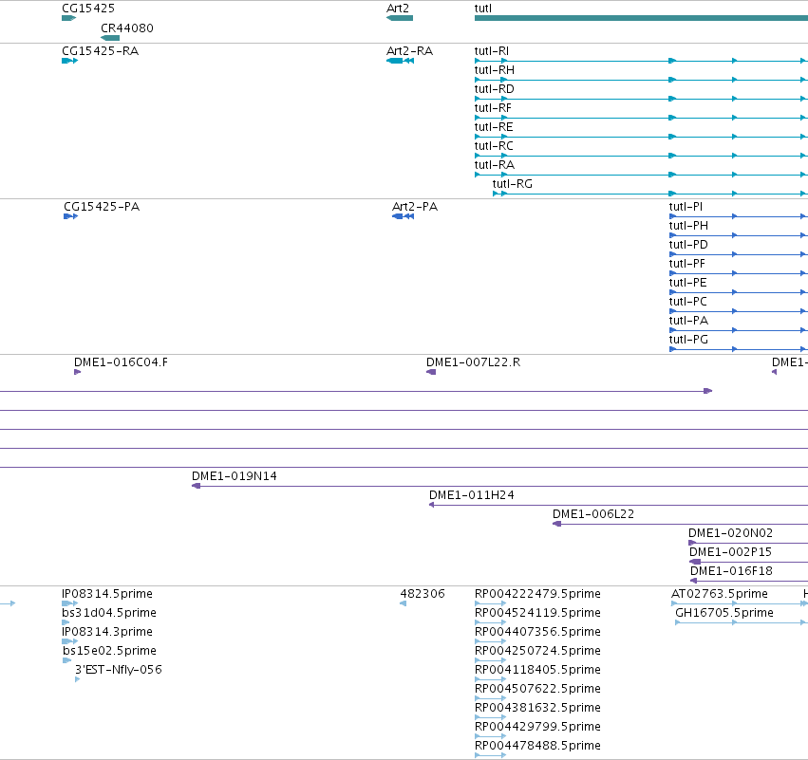Screen dimensions: 808x760
Task: Click the DME1-007L22.R arrow glyph
Action: point(431,372)
